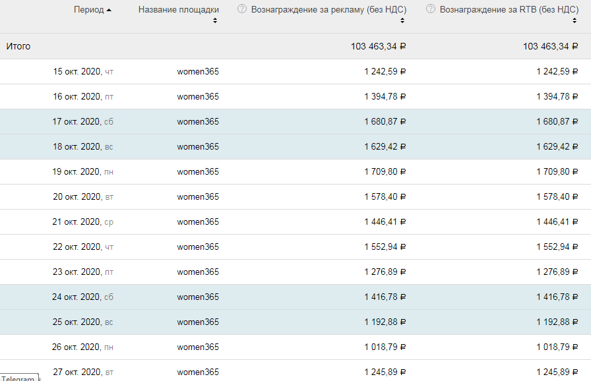Click sort arrows under the ad reward column header
591x381 pixels.
(403, 21)
